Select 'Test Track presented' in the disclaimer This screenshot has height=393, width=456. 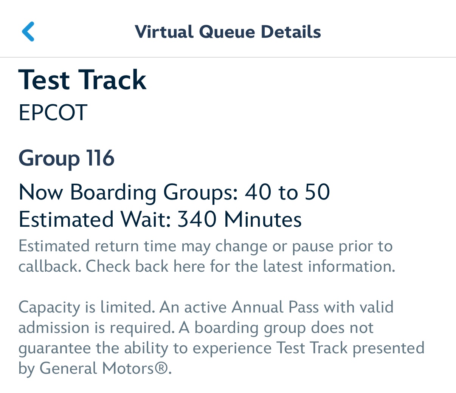click(x=351, y=348)
